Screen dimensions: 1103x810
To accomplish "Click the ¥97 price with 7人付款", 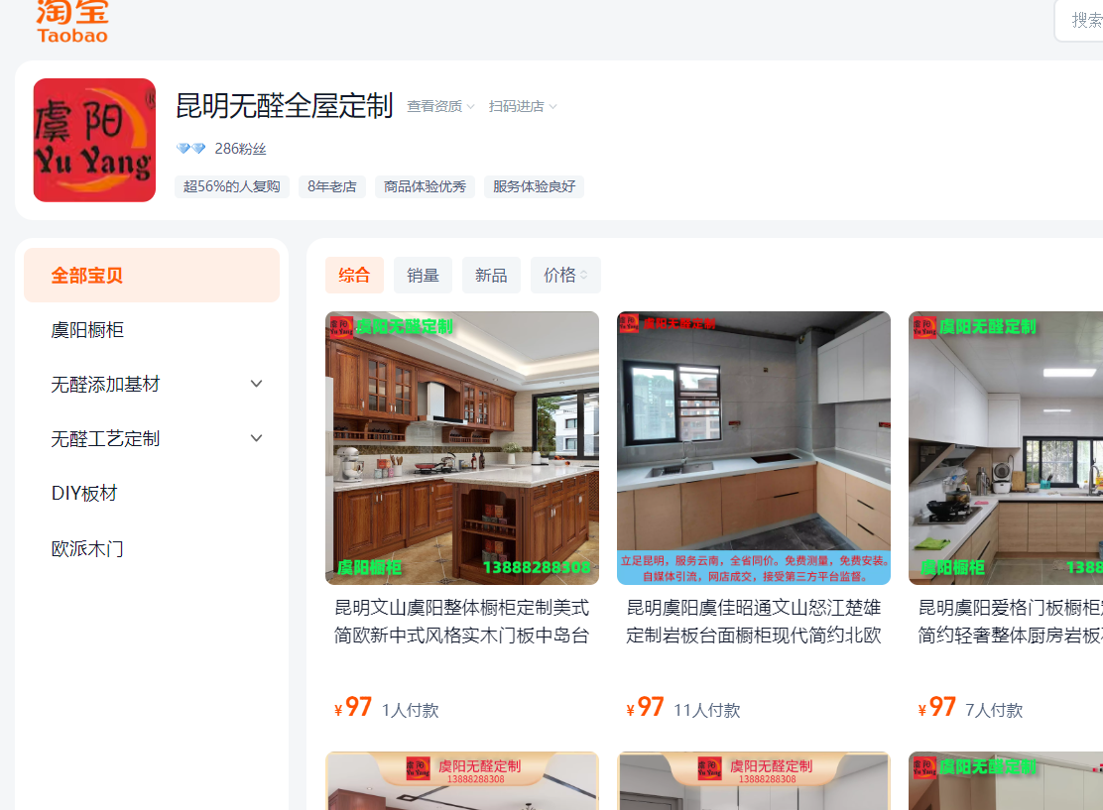I will pos(937,707).
